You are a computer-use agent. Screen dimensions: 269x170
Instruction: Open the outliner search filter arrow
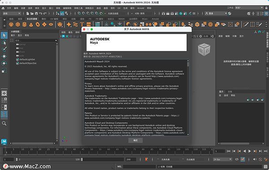tap(56, 40)
